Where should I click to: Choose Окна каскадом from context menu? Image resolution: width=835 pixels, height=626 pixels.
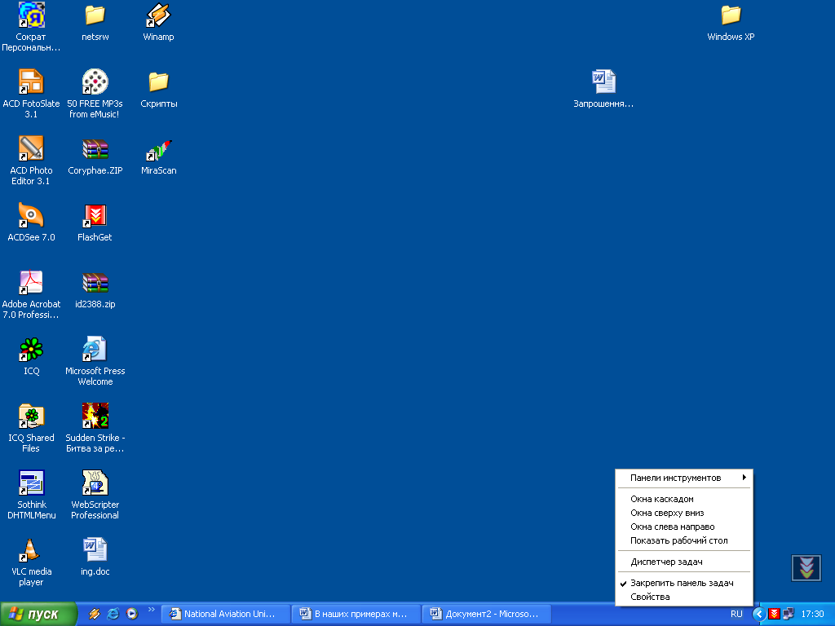(x=684, y=499)
